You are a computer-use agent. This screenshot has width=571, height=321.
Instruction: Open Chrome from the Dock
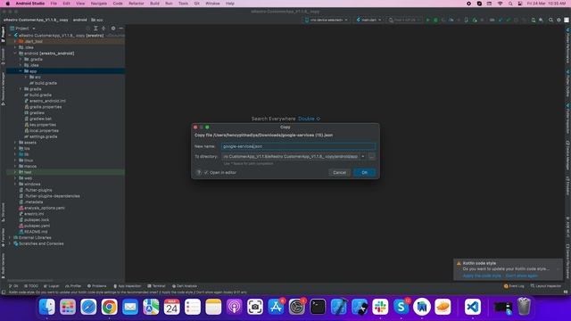109,307
